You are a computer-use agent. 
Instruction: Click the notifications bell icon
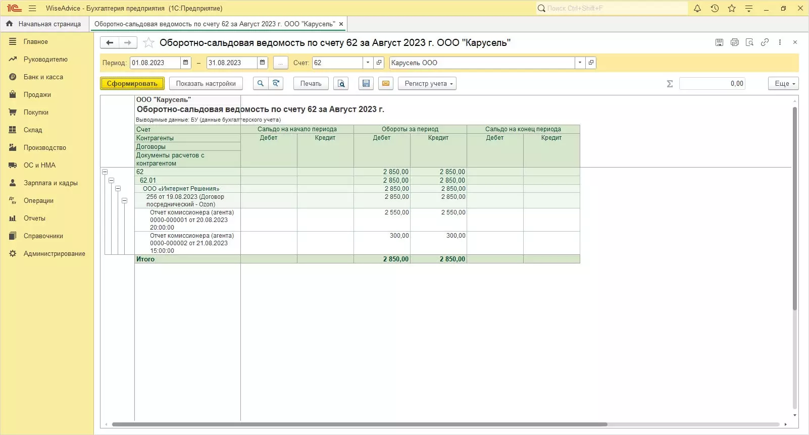click(697, 8)
